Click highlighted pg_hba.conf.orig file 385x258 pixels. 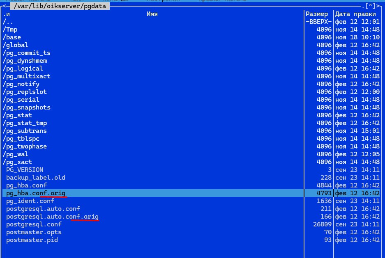pyautogui.click(x=36, y=193)
